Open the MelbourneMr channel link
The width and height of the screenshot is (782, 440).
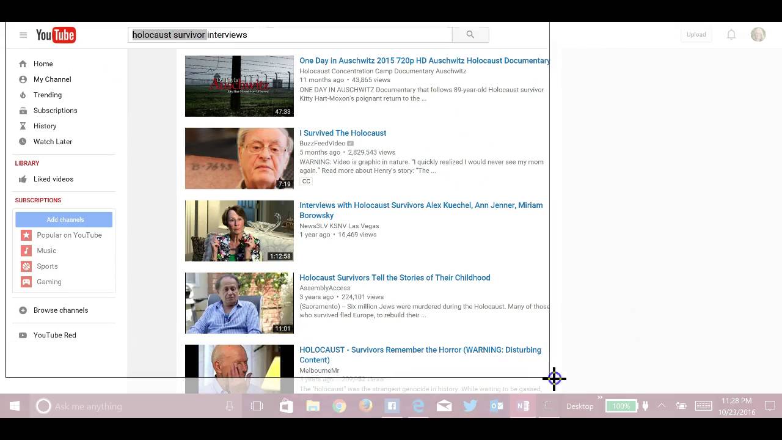[319, 370]
